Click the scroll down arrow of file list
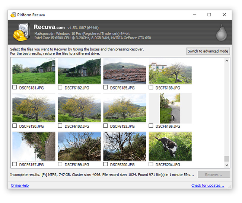 coord(227,165)
